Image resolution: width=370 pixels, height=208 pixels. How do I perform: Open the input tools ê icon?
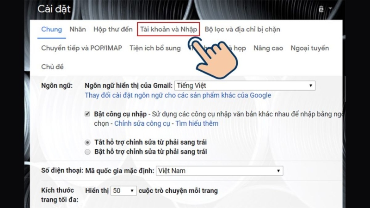click(321, 9)
